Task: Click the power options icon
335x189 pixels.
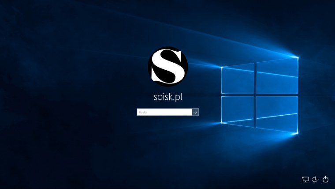Action: click(326, 179)
